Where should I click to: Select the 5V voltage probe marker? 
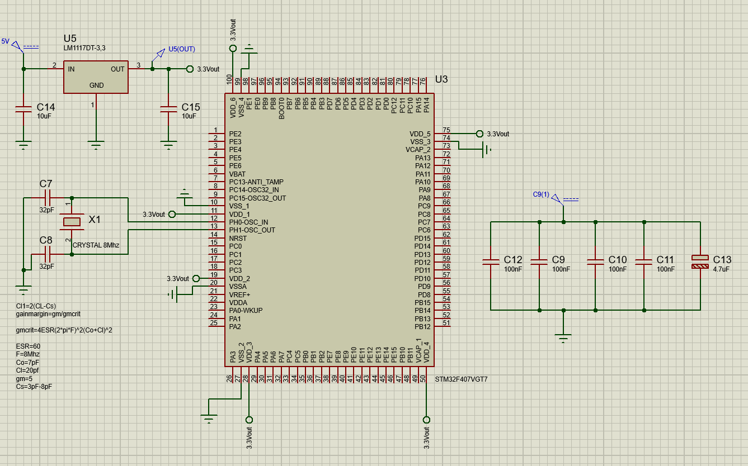point(17,46)
